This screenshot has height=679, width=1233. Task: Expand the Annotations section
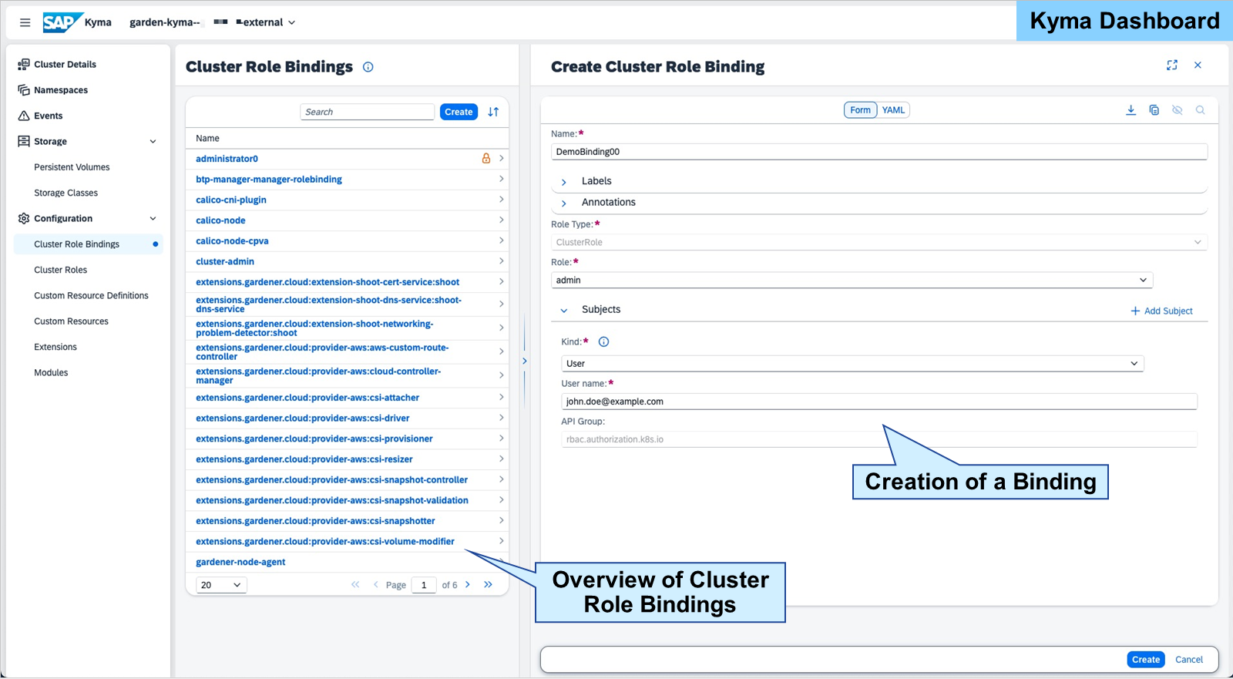tap(564, 203)
